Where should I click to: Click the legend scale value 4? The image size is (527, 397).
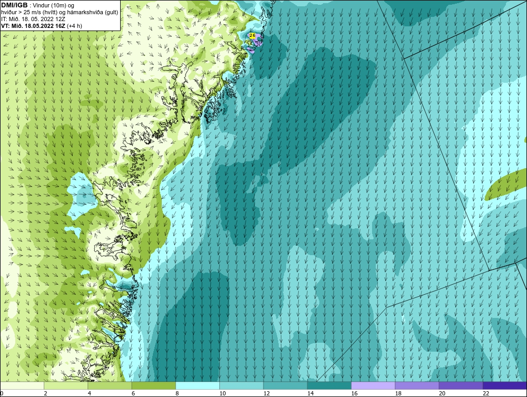pos(90,393)
